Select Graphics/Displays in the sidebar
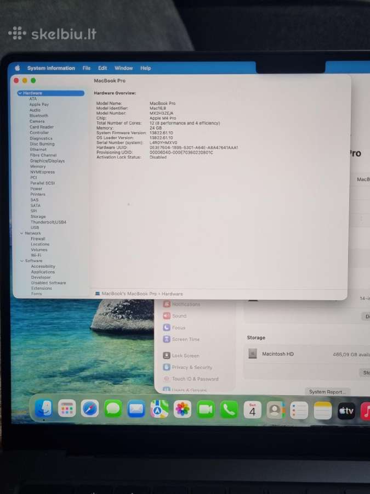Viewport: 370px width, 494px height. pyautogui.click(x=48, y=161)
